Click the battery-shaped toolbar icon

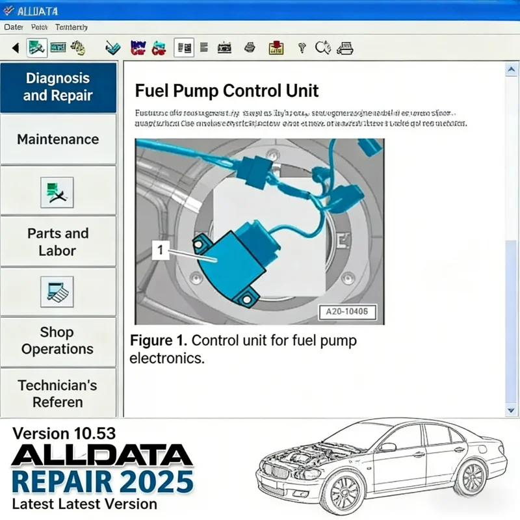[224, 48]
